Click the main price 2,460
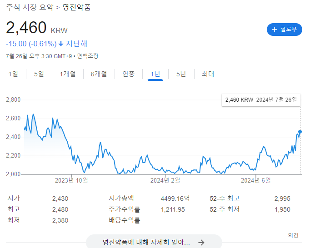 (26, 27)
